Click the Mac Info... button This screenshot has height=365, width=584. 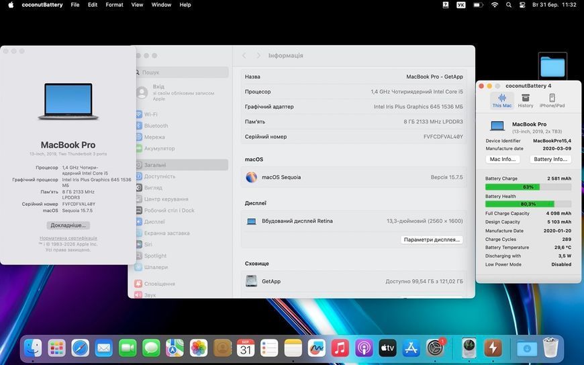click(x=502, y=159)
